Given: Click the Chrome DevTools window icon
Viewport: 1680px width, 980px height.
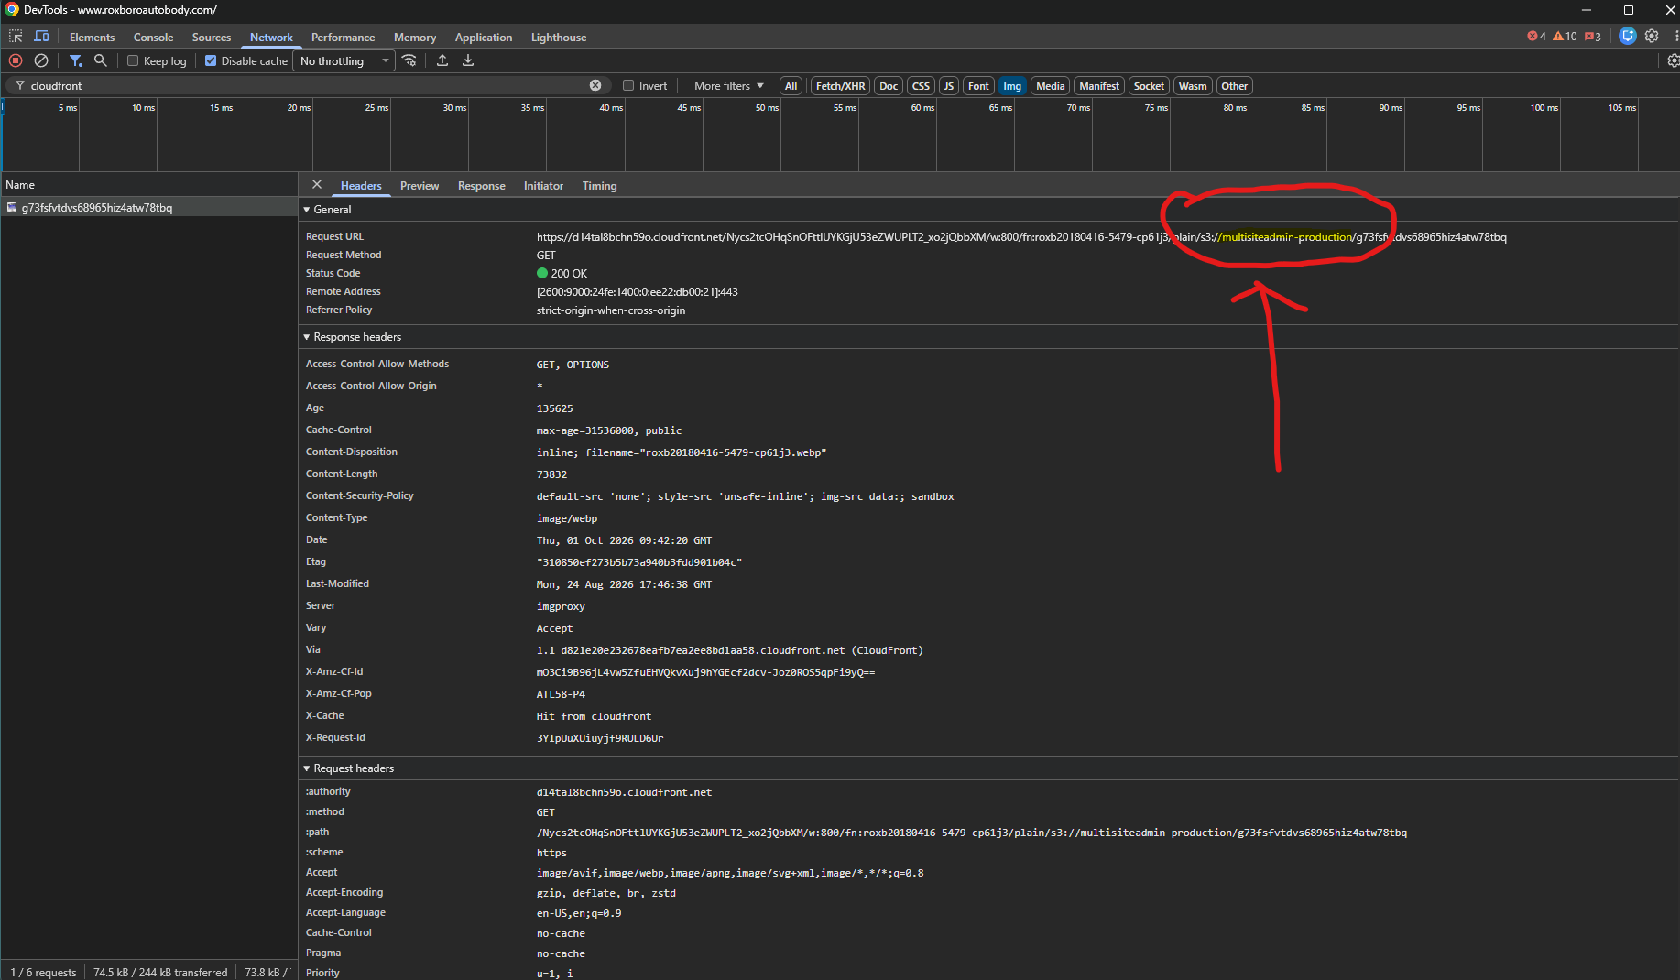Looking at the screenshot, I should pos(12,10).
